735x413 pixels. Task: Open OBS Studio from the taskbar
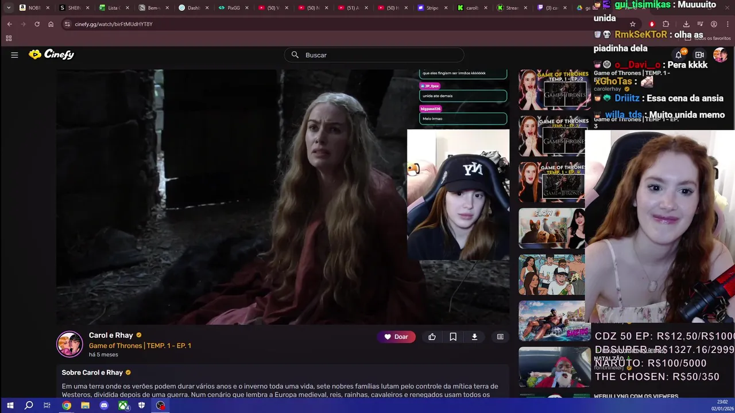pyautogui.click(x=161, y=406)
